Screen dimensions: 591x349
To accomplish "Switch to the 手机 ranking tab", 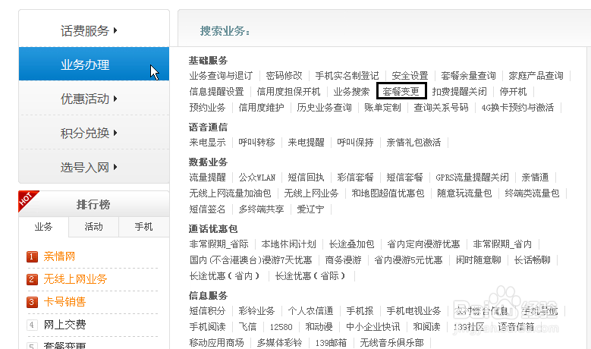I will click(x=143, y=227).
